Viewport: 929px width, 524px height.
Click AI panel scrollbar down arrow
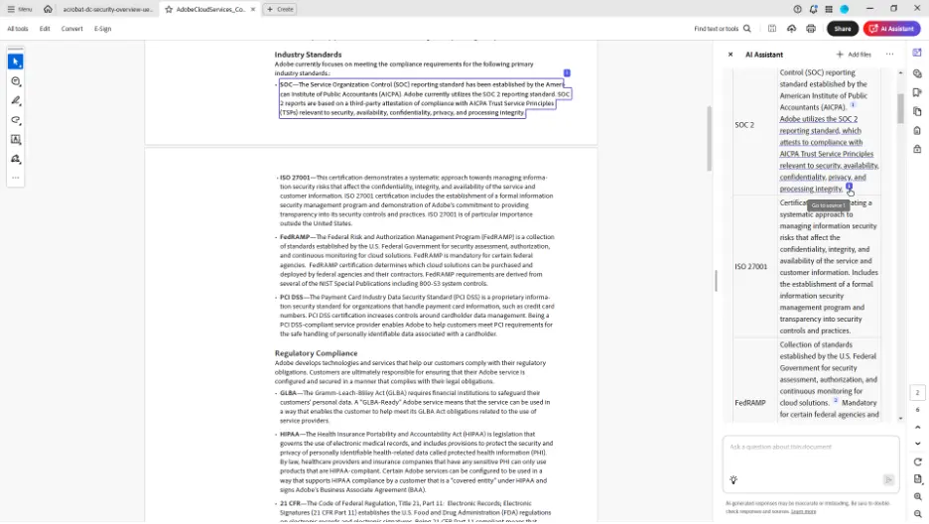[900, 419]
